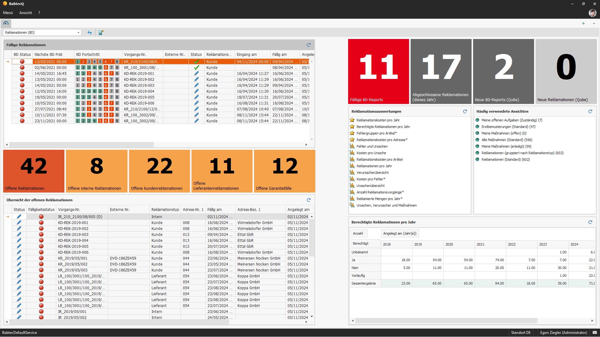Click the pencil icon for IR_210_2100/08/005 (D)
The image size is (600, 337).
click(19, 217)
